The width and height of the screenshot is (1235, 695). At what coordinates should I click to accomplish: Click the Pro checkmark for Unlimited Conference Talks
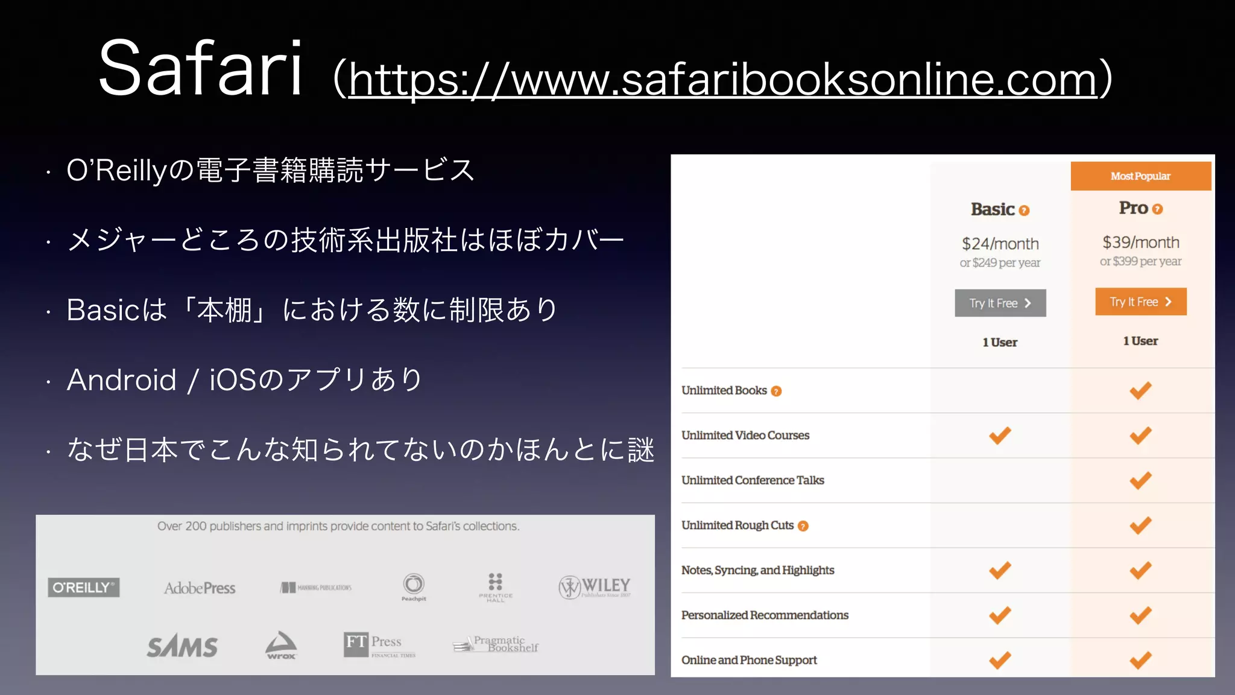click(1140, 480)
